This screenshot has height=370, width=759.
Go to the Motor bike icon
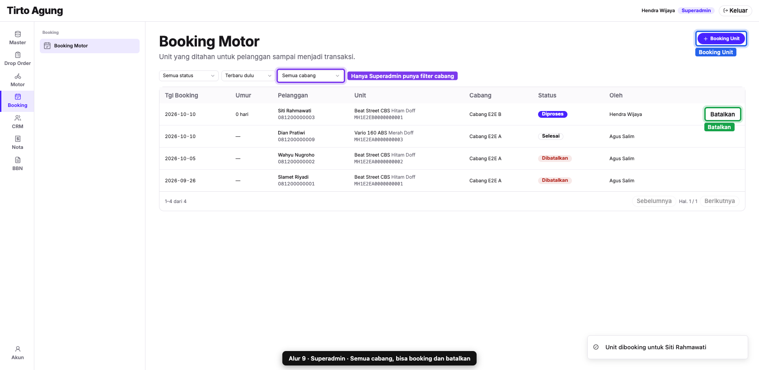point(18,76)
